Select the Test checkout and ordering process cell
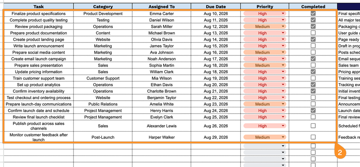The image size is (360, 167). pyautogui.click(x=39, y=98)
